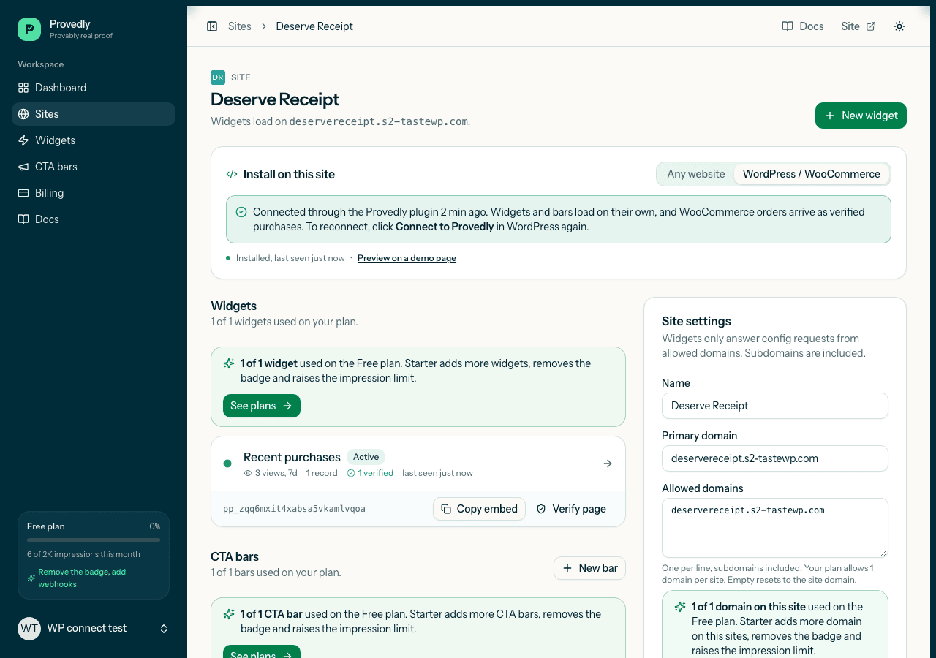The height and width of the screenshot is (658, 936).
Task: Edit the Allowed domains textarea
Action: tap(775, 528)
